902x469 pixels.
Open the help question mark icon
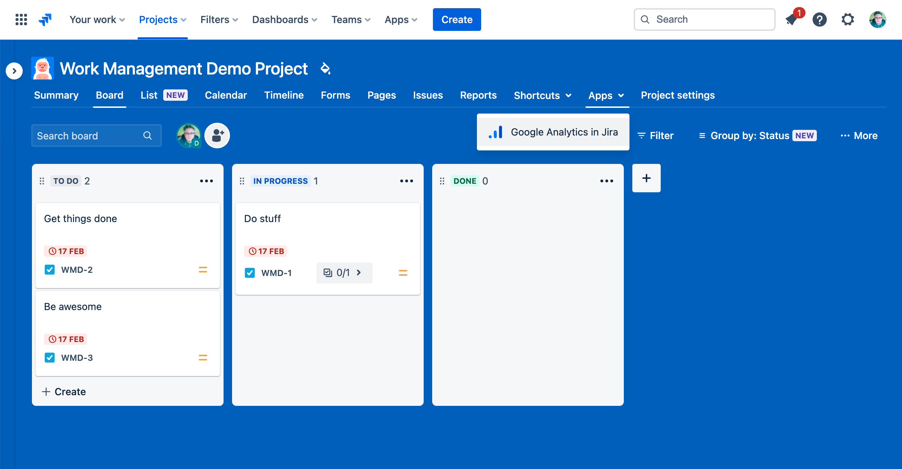[820, 20]
